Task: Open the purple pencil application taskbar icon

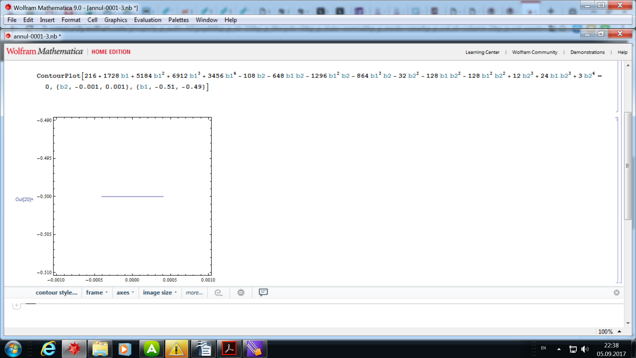Action: tap(255, 349)
